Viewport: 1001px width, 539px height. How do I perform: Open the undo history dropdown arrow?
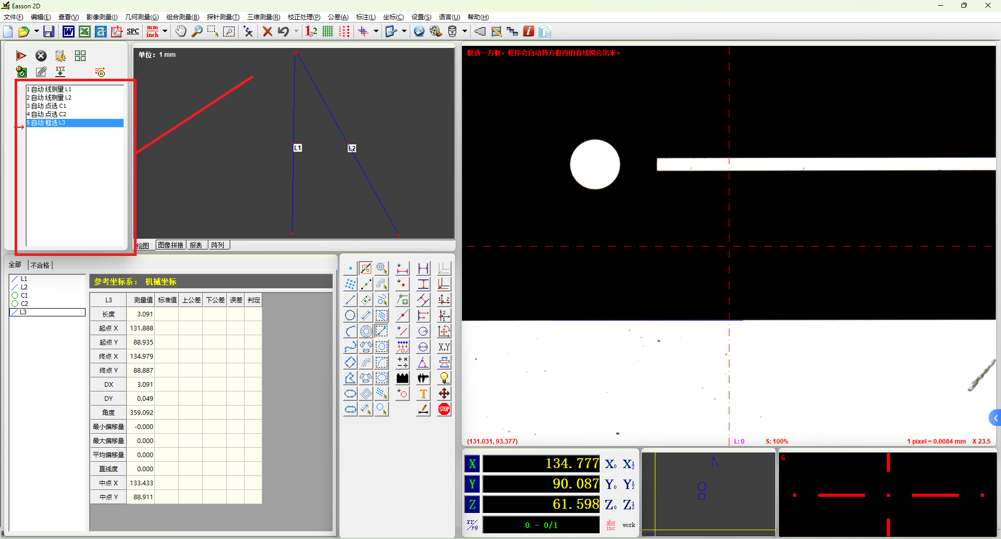pos(296,31)
